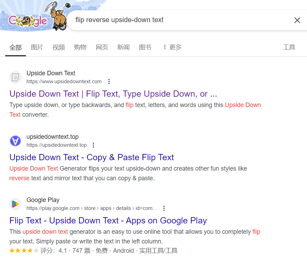
Task: Expand the 更多 search filters menu
Action: pos(172,47)
